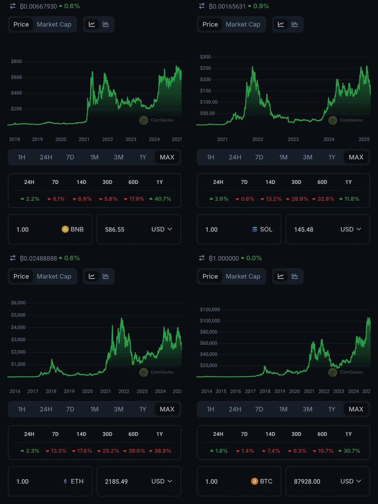Click the SOL coin logo in converter

255,229
